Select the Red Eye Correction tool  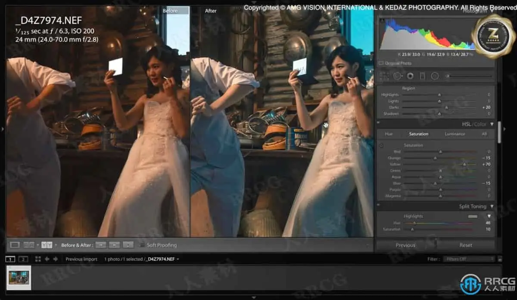coord(410,76)
